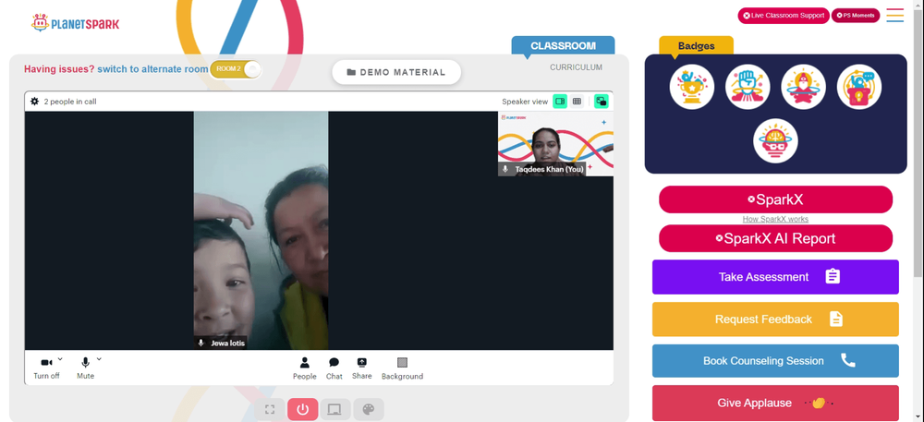Switch to the CURRICULUM tab
The image size is (924, 422).
576,67
